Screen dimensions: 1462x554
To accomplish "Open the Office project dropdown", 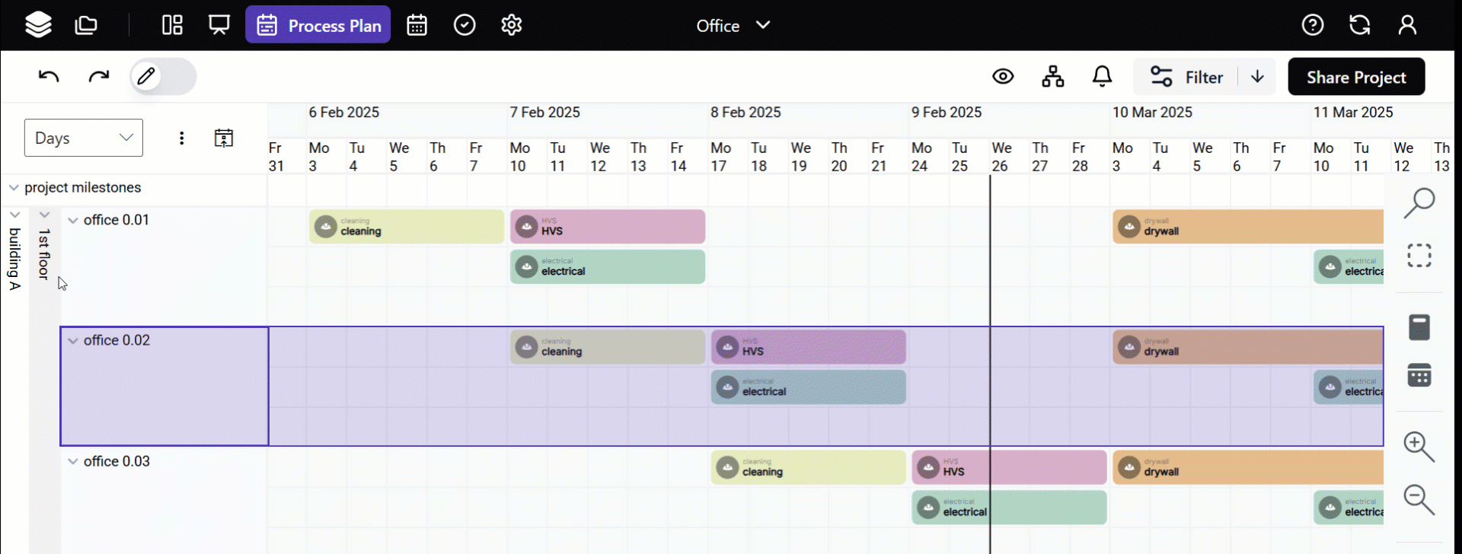I will pyautogui.click(x=733, y=25).
